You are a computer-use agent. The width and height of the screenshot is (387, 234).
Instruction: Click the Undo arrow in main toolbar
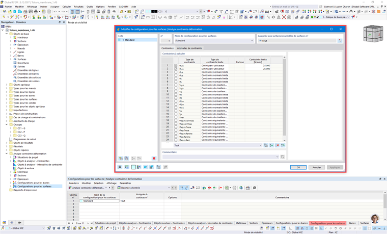56,12
